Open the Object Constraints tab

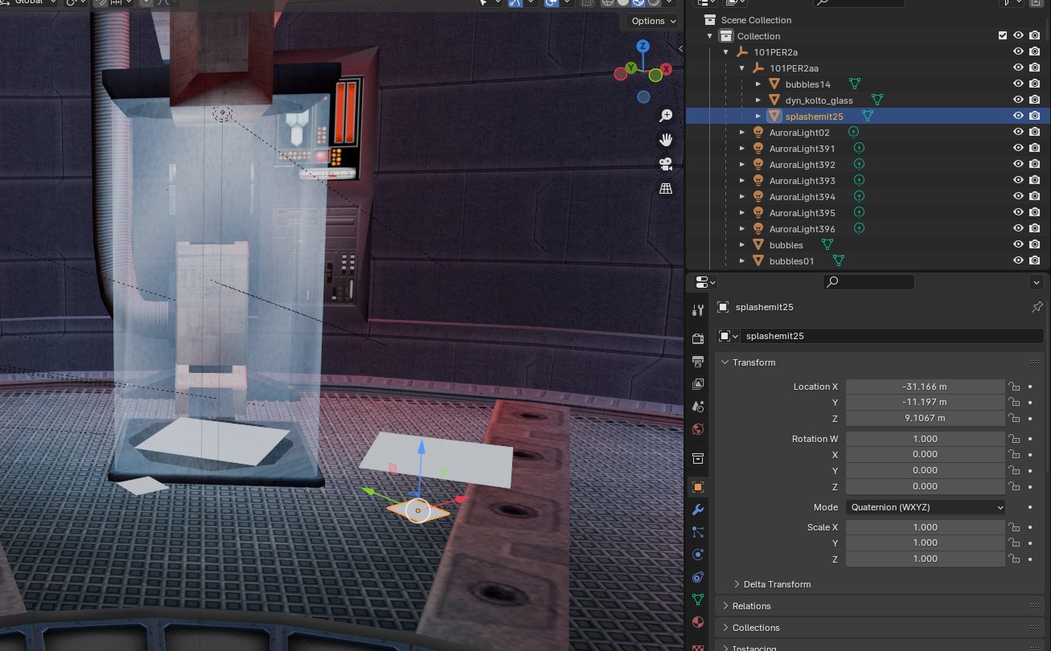point(697,577)
